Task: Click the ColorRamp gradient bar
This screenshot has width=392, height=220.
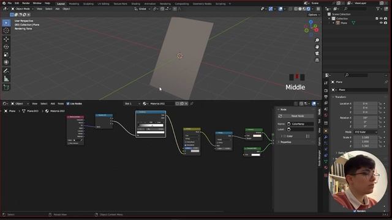Action: click(x=151, y=125)
